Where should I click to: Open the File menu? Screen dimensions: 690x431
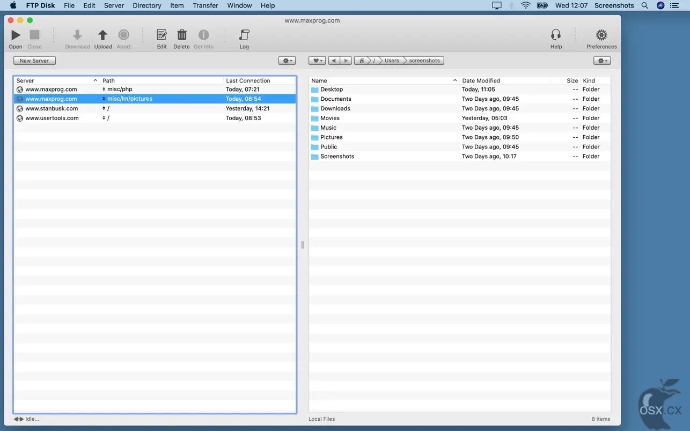69,5
